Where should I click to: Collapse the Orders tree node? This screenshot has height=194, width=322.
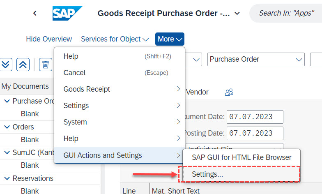(x=7, y=127)
